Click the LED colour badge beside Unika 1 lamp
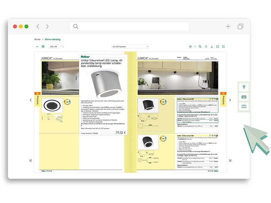271x203 pixels. point(163,102)
